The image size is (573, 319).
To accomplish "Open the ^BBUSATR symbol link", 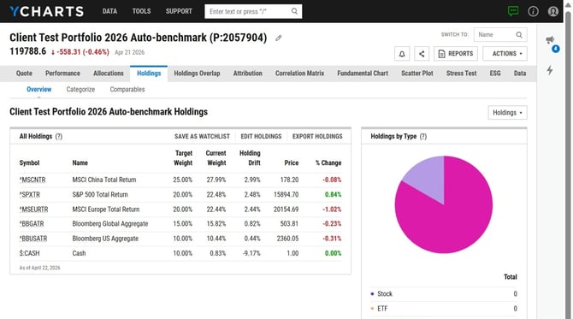I will pyautogui.click(x=33, y=239).
